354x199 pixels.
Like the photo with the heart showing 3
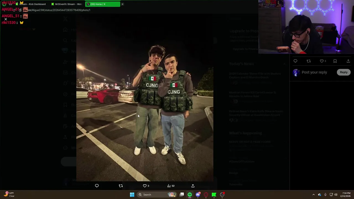pos(146,186)
